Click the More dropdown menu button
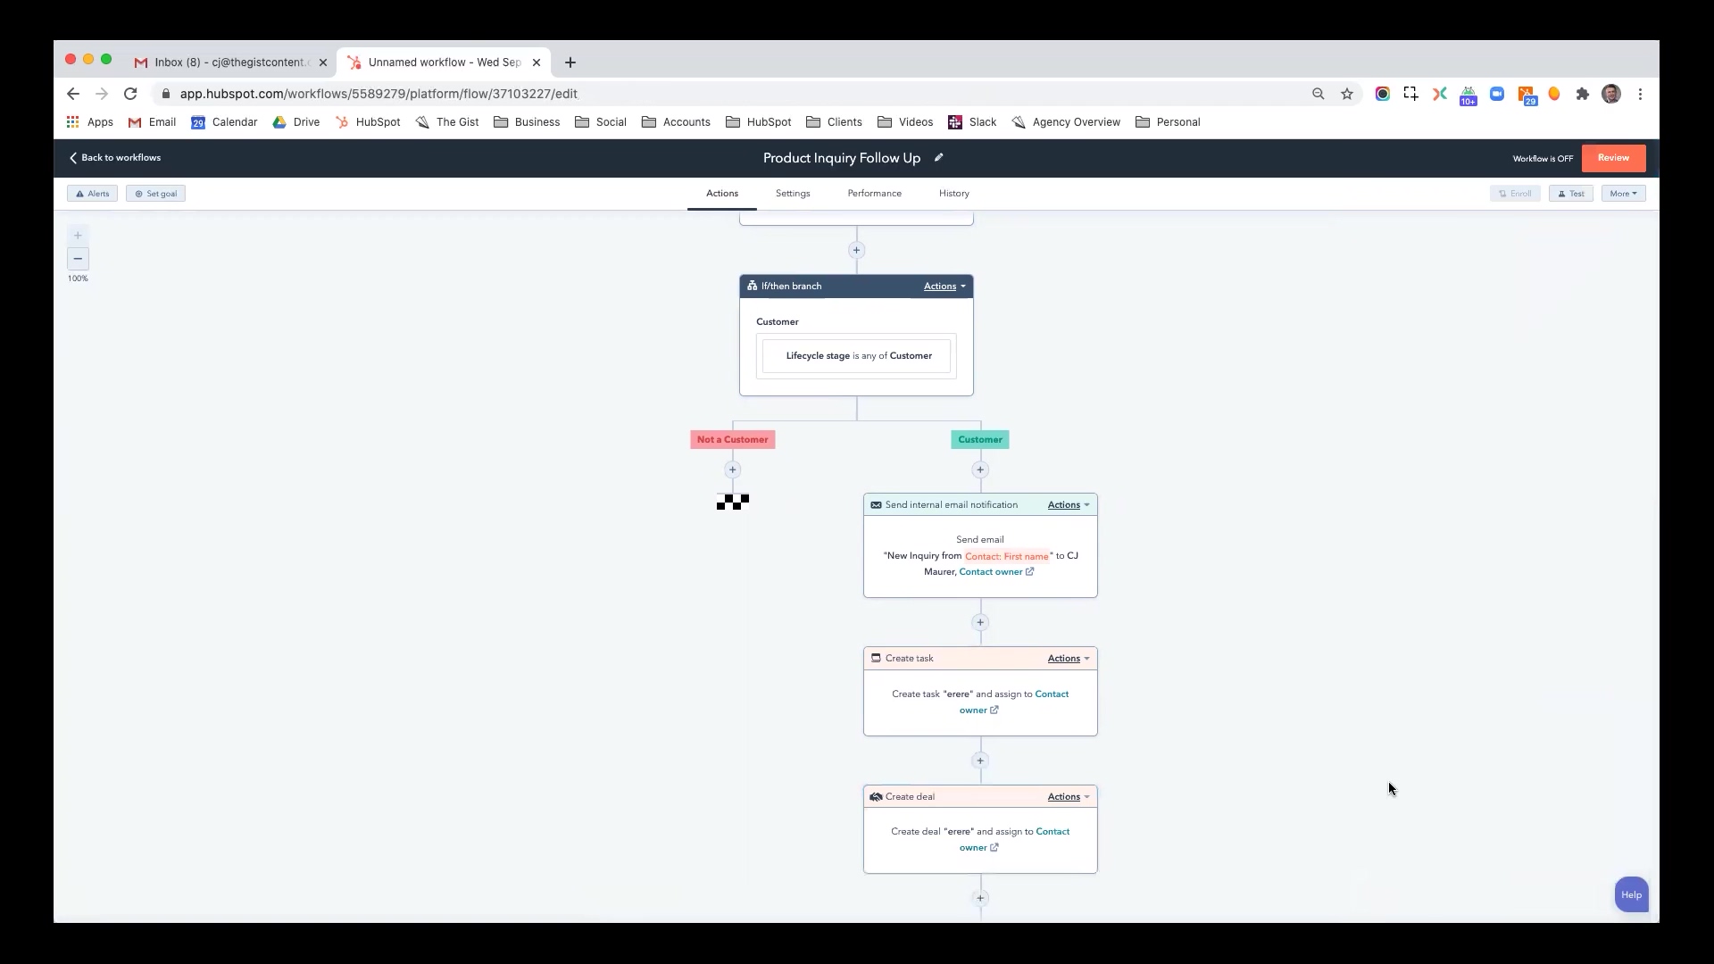This screenshot has width=1714, height=964. coord(1622,193)
